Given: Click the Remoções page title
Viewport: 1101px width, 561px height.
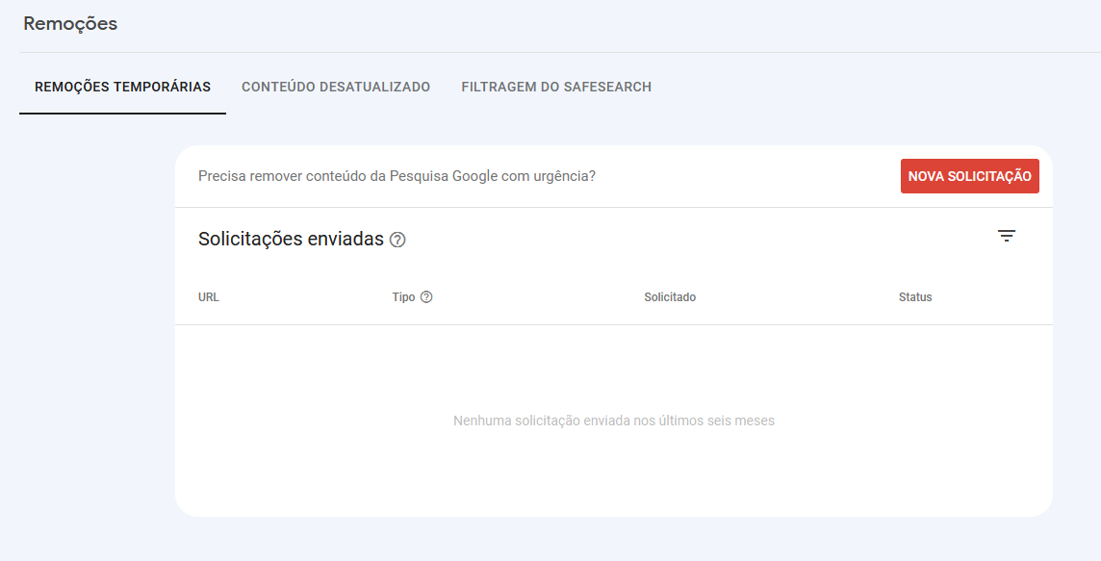Looking at the screenshot, I should click(x=70, y=24).
